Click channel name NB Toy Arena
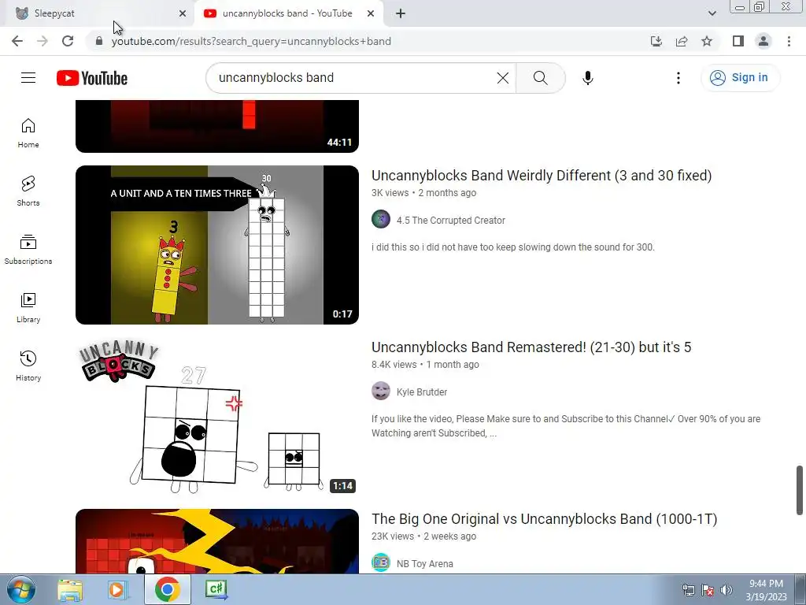This screenshot has width=806, height=605. pyautogui.click(x=424, y=564)
